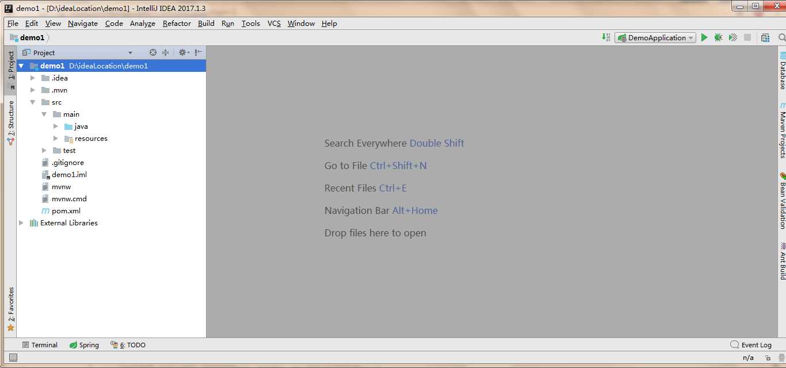Open the 2: Favorites side tab
The width and height of the screenshot is (786, 368).
[x=10, y=309]
